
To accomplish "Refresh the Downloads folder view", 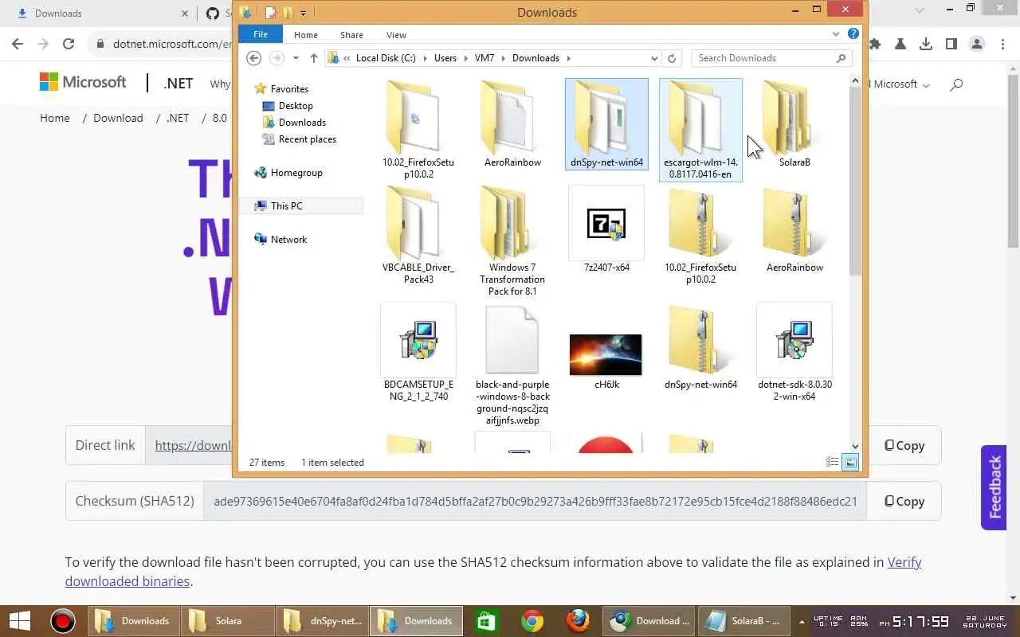I will point(672,58).
